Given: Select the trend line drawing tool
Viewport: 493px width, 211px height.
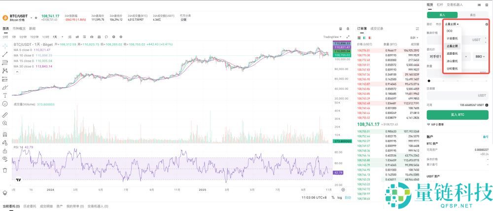Looking at the screenshot, I should (4, 54).
